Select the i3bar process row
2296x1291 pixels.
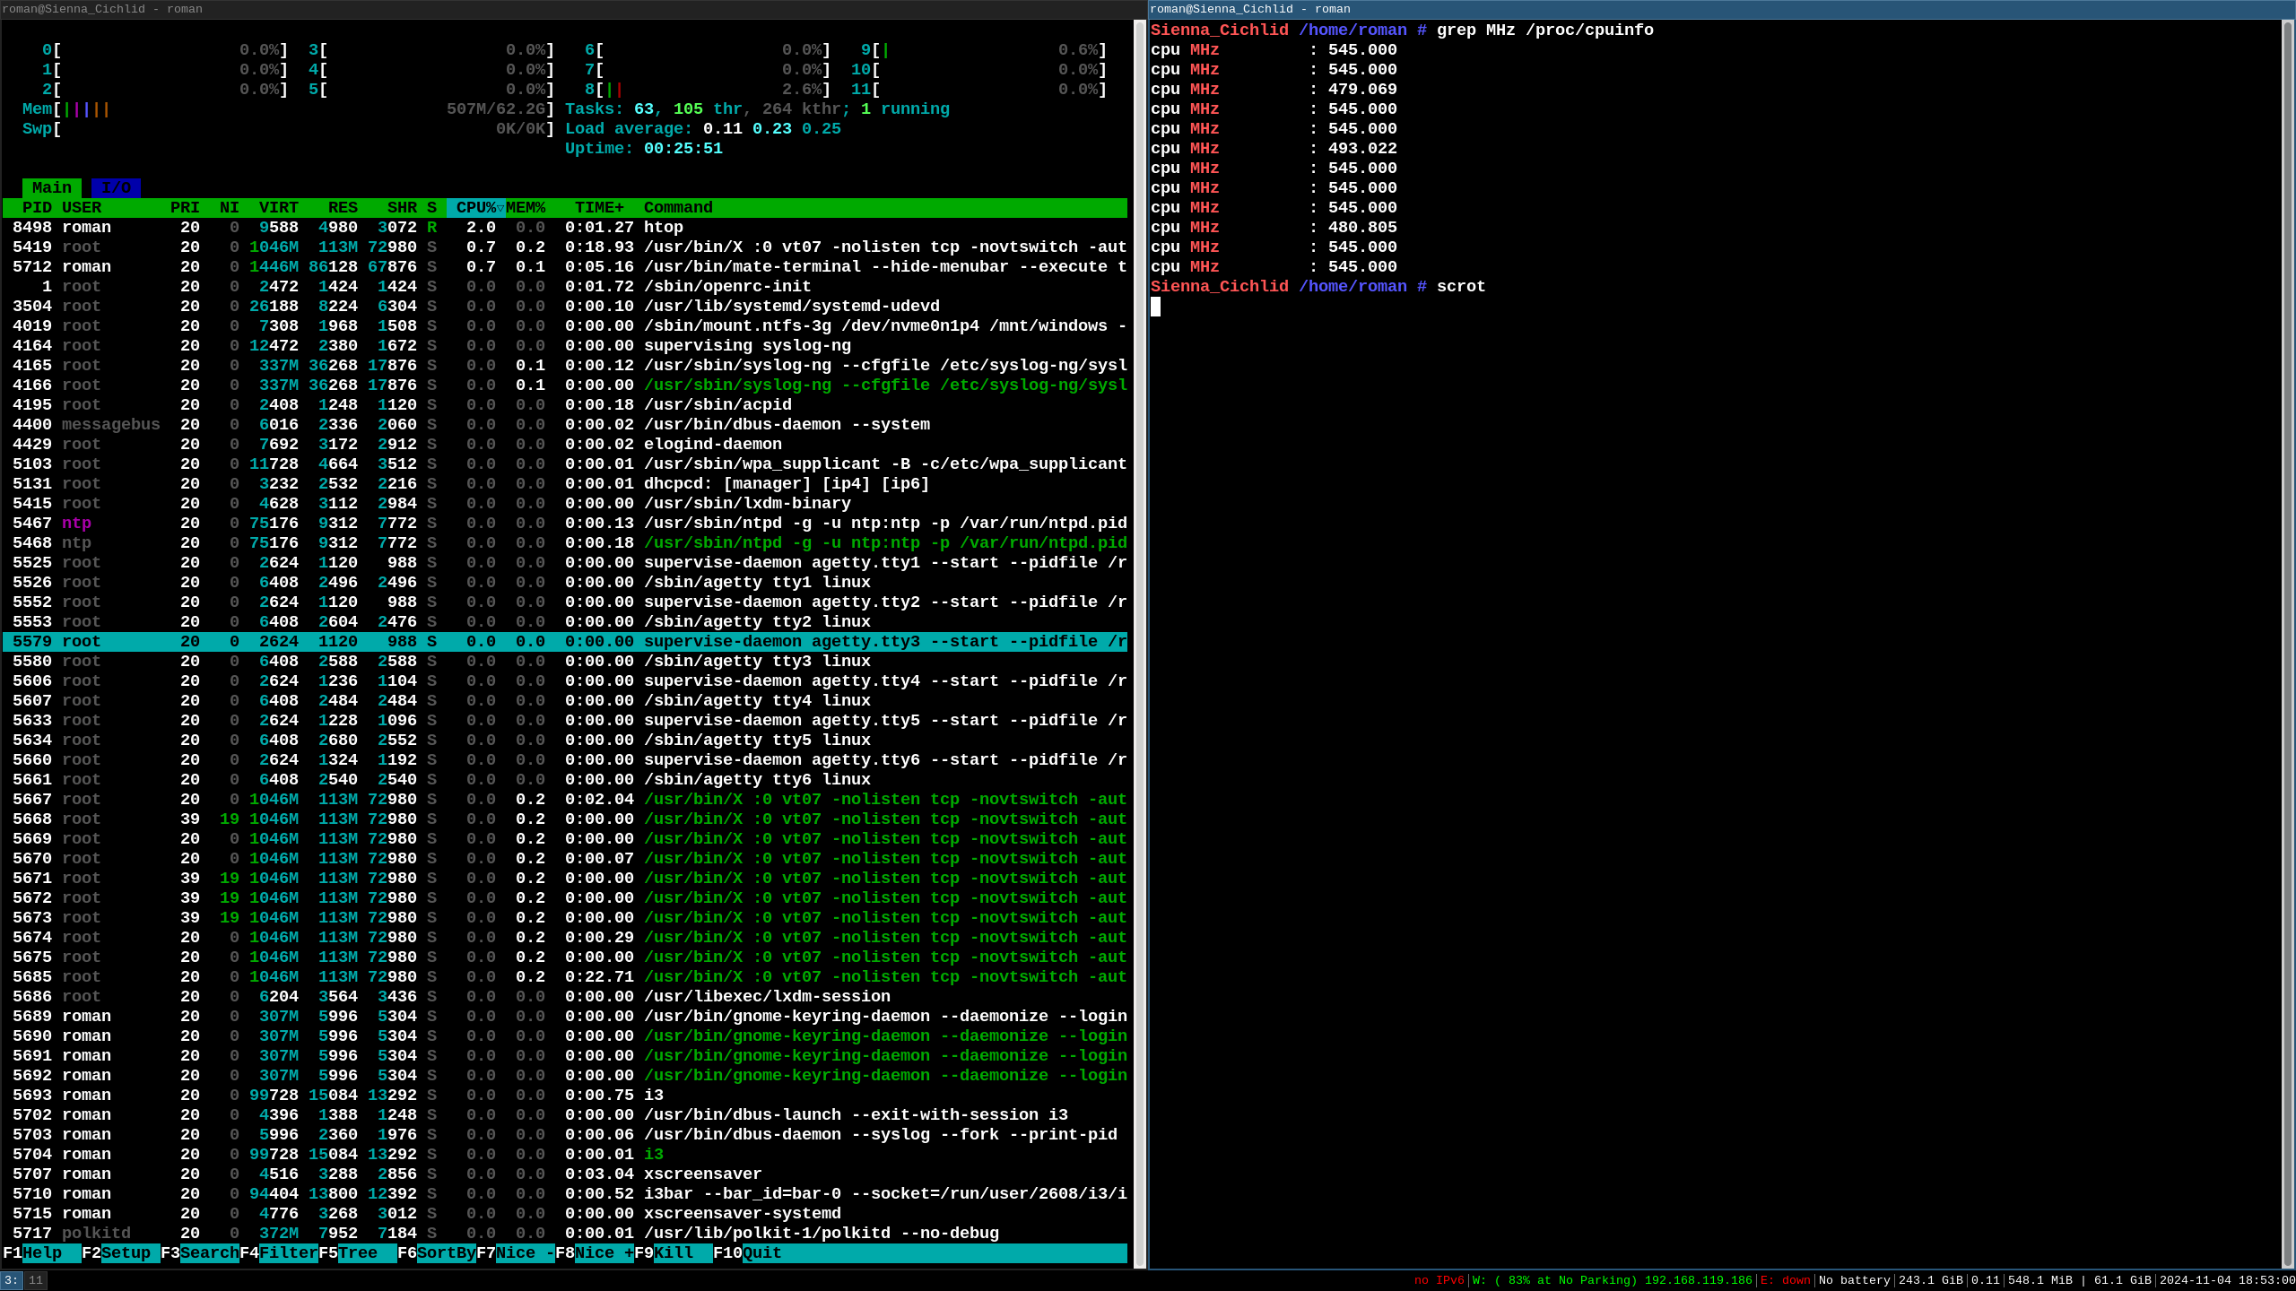pos(565,1194)
